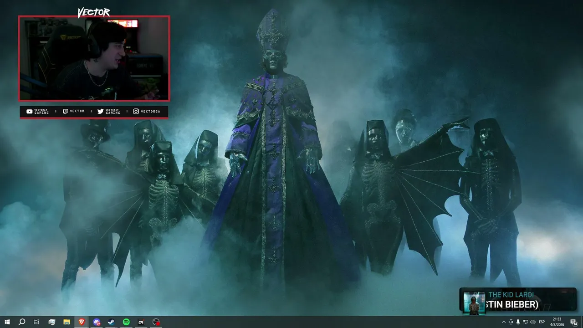The image size is (583, 328).
Task: Open OBS Studio recording icon in taskbar
Action: (156, 322)
